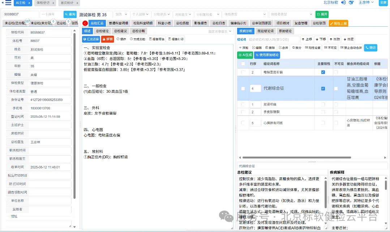Open the 王总坤 user menu
390x232 pixels.
[365, 3]
